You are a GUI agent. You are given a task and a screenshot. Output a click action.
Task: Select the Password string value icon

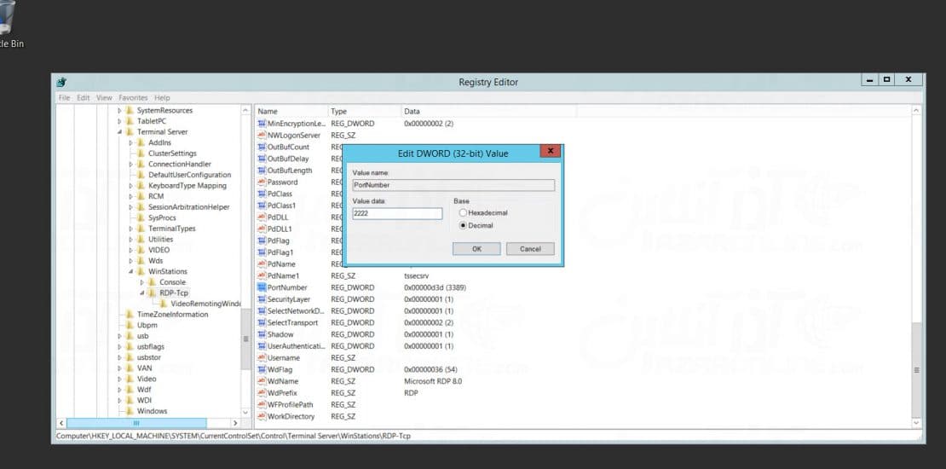click(x=262, y=182)
